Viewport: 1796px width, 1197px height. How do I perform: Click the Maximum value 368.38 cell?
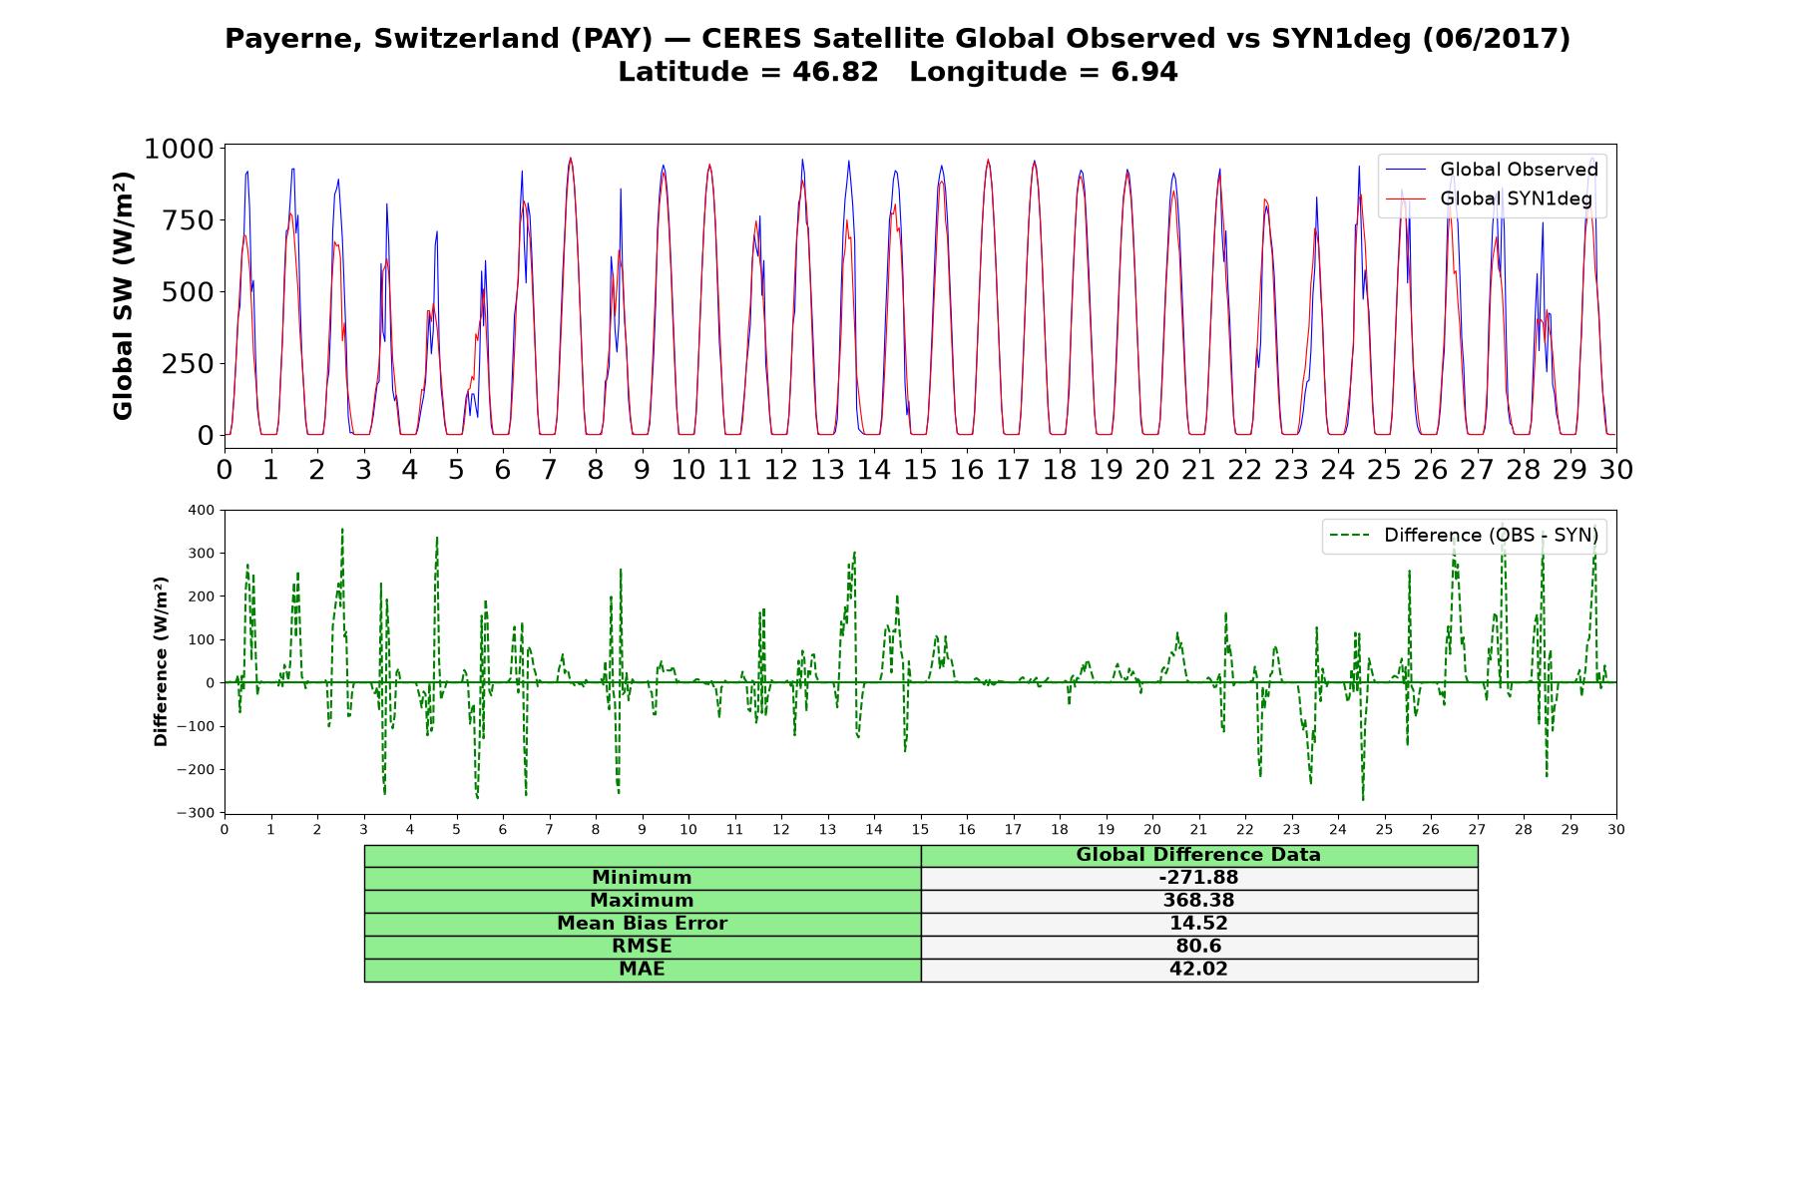(1198, 901)
